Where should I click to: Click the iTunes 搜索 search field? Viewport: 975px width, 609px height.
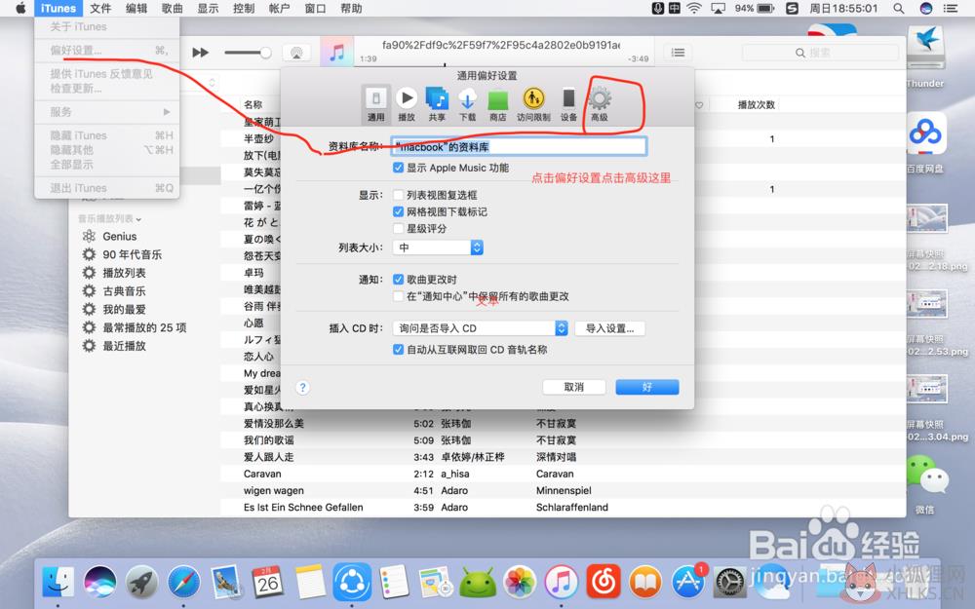(820, 53)
